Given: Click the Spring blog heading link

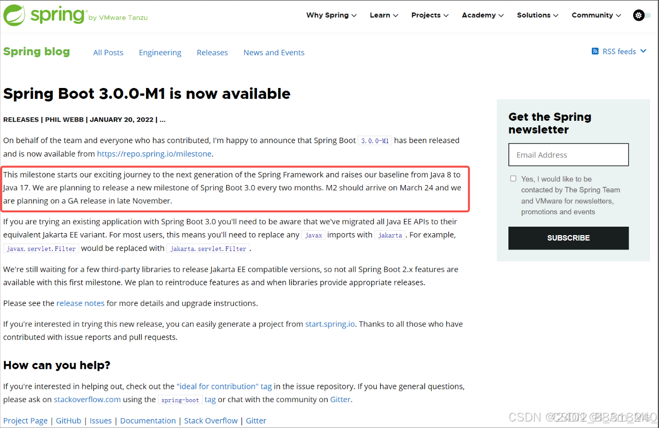Looking at the screenshot, I should tap(36, 52).
